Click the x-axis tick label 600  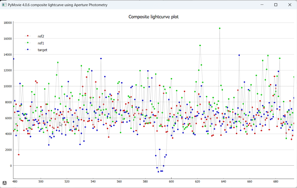(171, 182)
